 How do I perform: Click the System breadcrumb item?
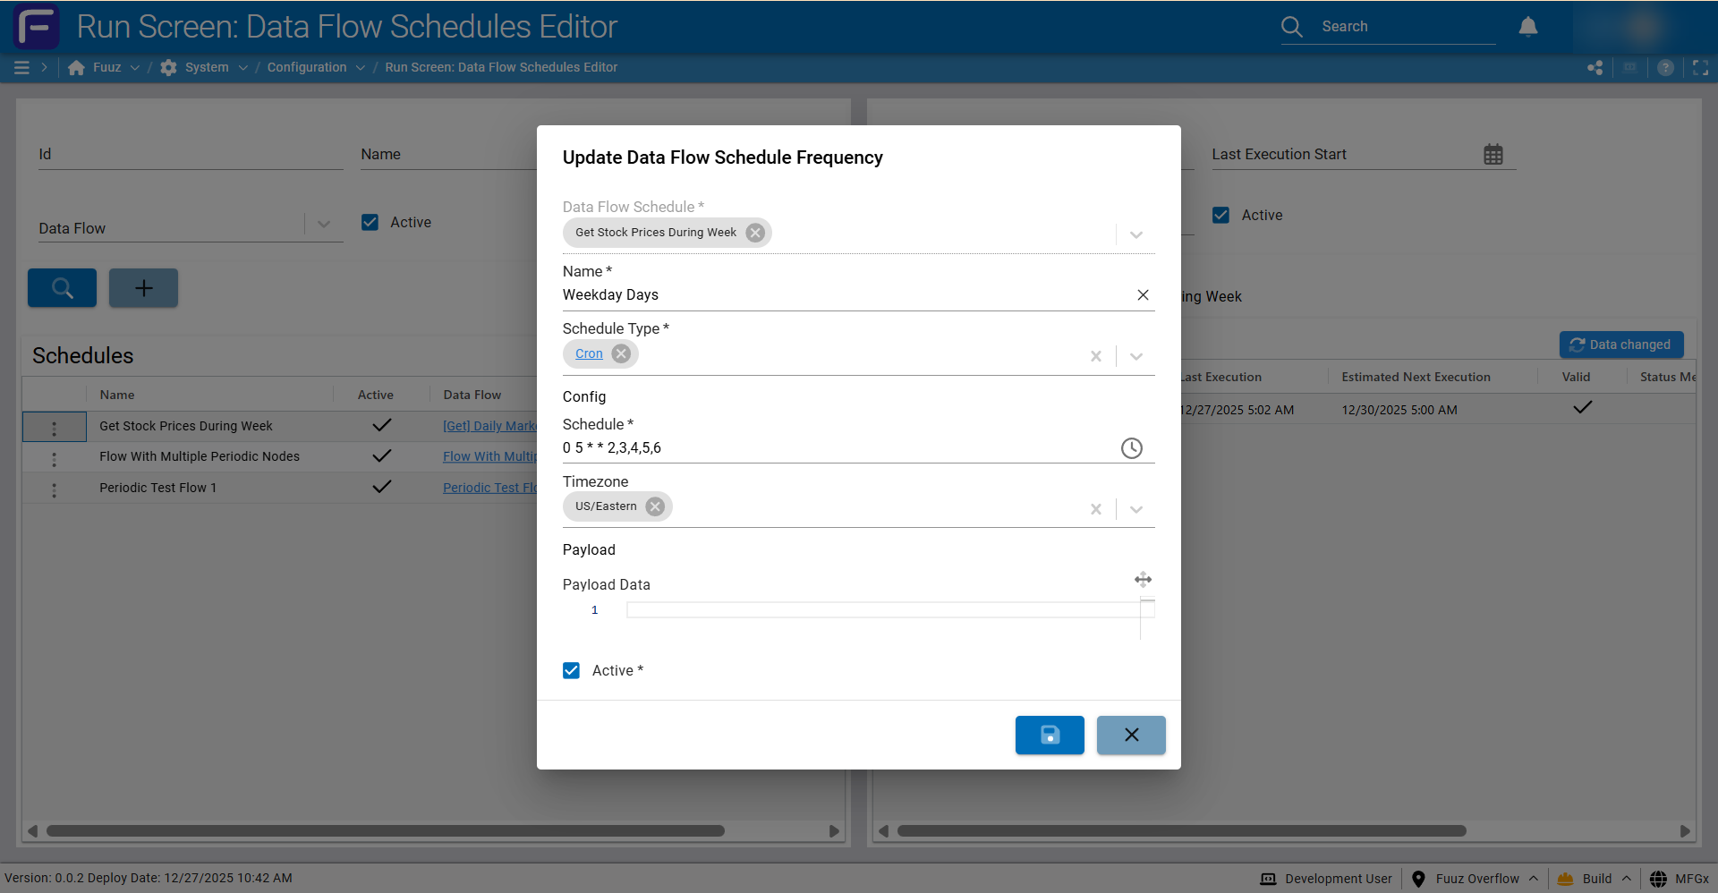(207, 67)
